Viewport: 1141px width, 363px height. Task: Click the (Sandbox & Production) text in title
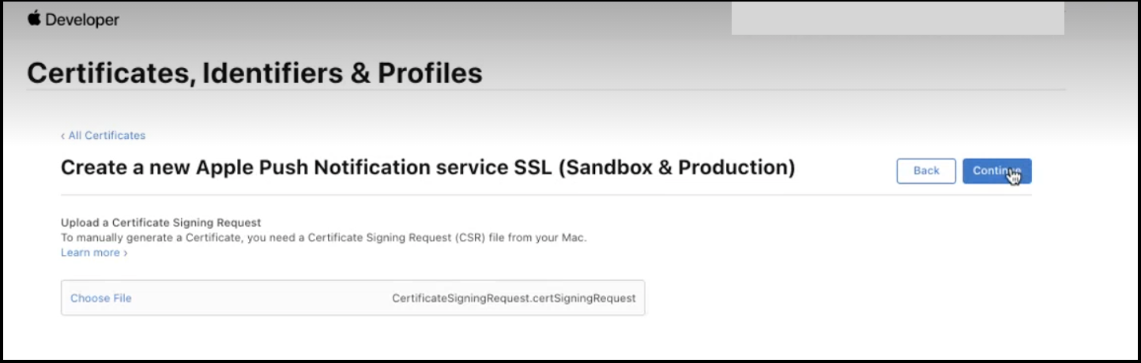click(676, 168)
